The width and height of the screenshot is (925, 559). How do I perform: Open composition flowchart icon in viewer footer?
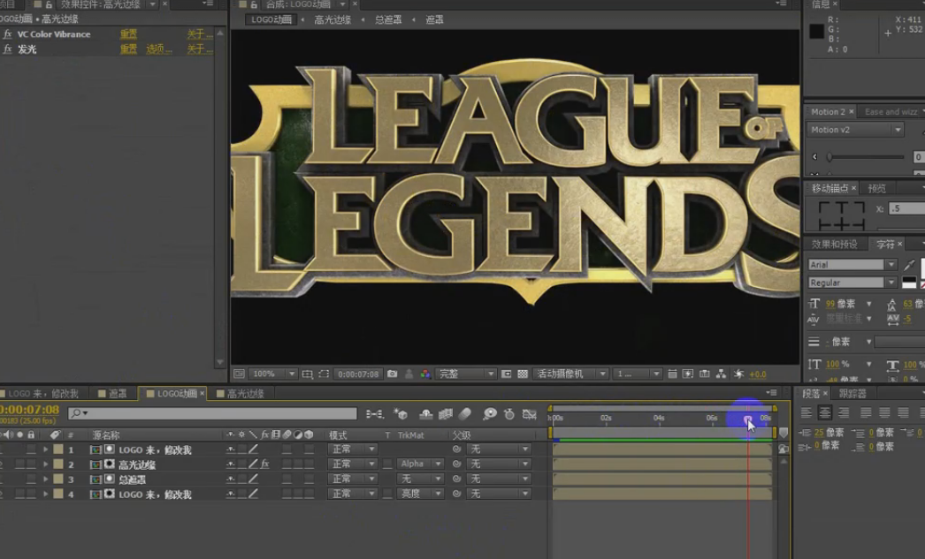coord(721,374)
